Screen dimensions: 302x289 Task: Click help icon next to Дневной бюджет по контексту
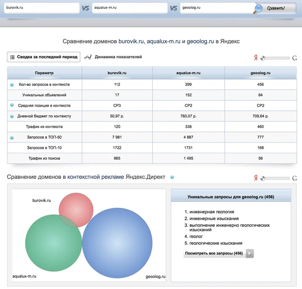click(x=12, y=117)
